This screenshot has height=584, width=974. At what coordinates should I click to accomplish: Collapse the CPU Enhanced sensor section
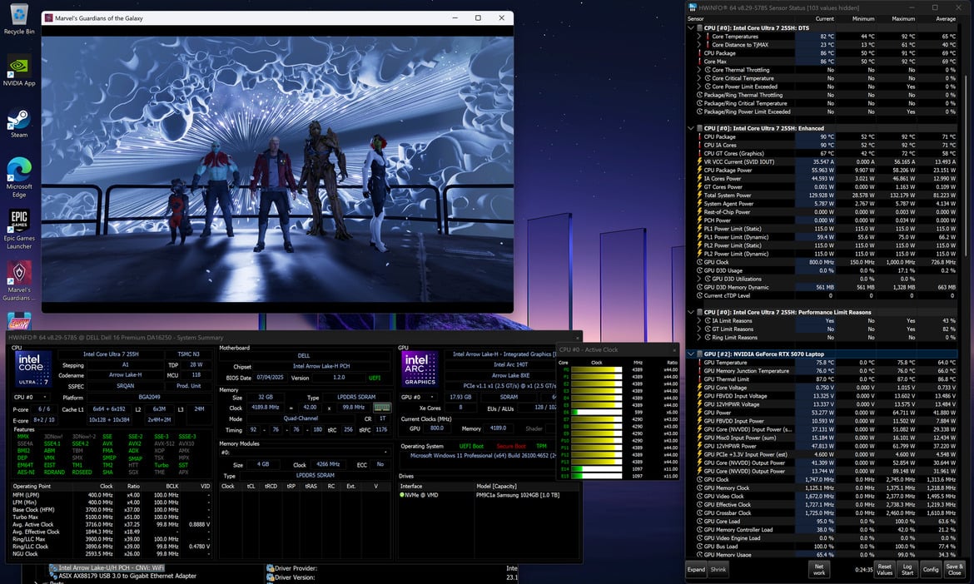(x=691, y=128)
